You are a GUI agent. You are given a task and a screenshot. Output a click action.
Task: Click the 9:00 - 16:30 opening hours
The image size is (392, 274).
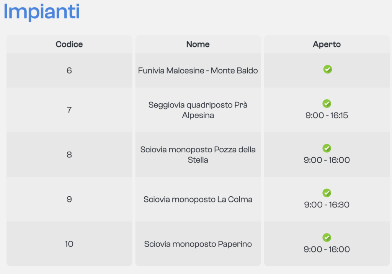click(x=327, y=205)
